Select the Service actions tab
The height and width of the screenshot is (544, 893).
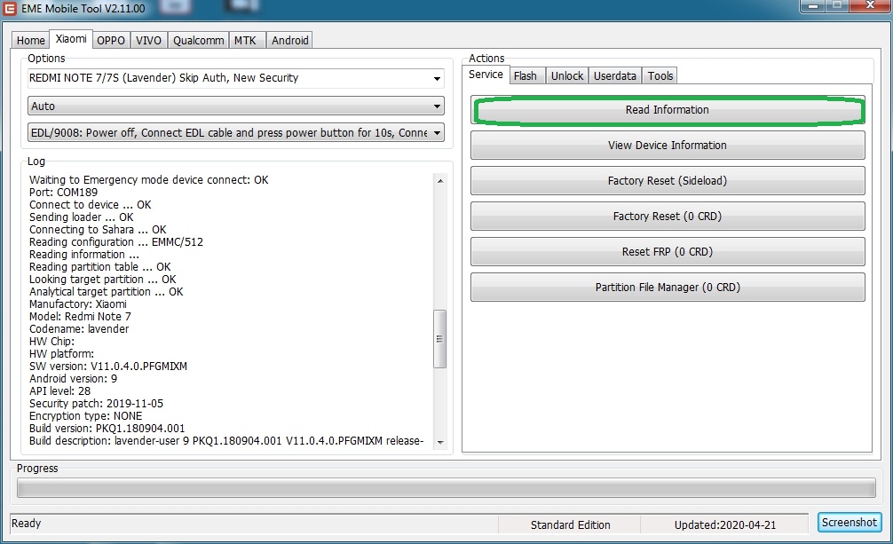[x=486, y=75]
